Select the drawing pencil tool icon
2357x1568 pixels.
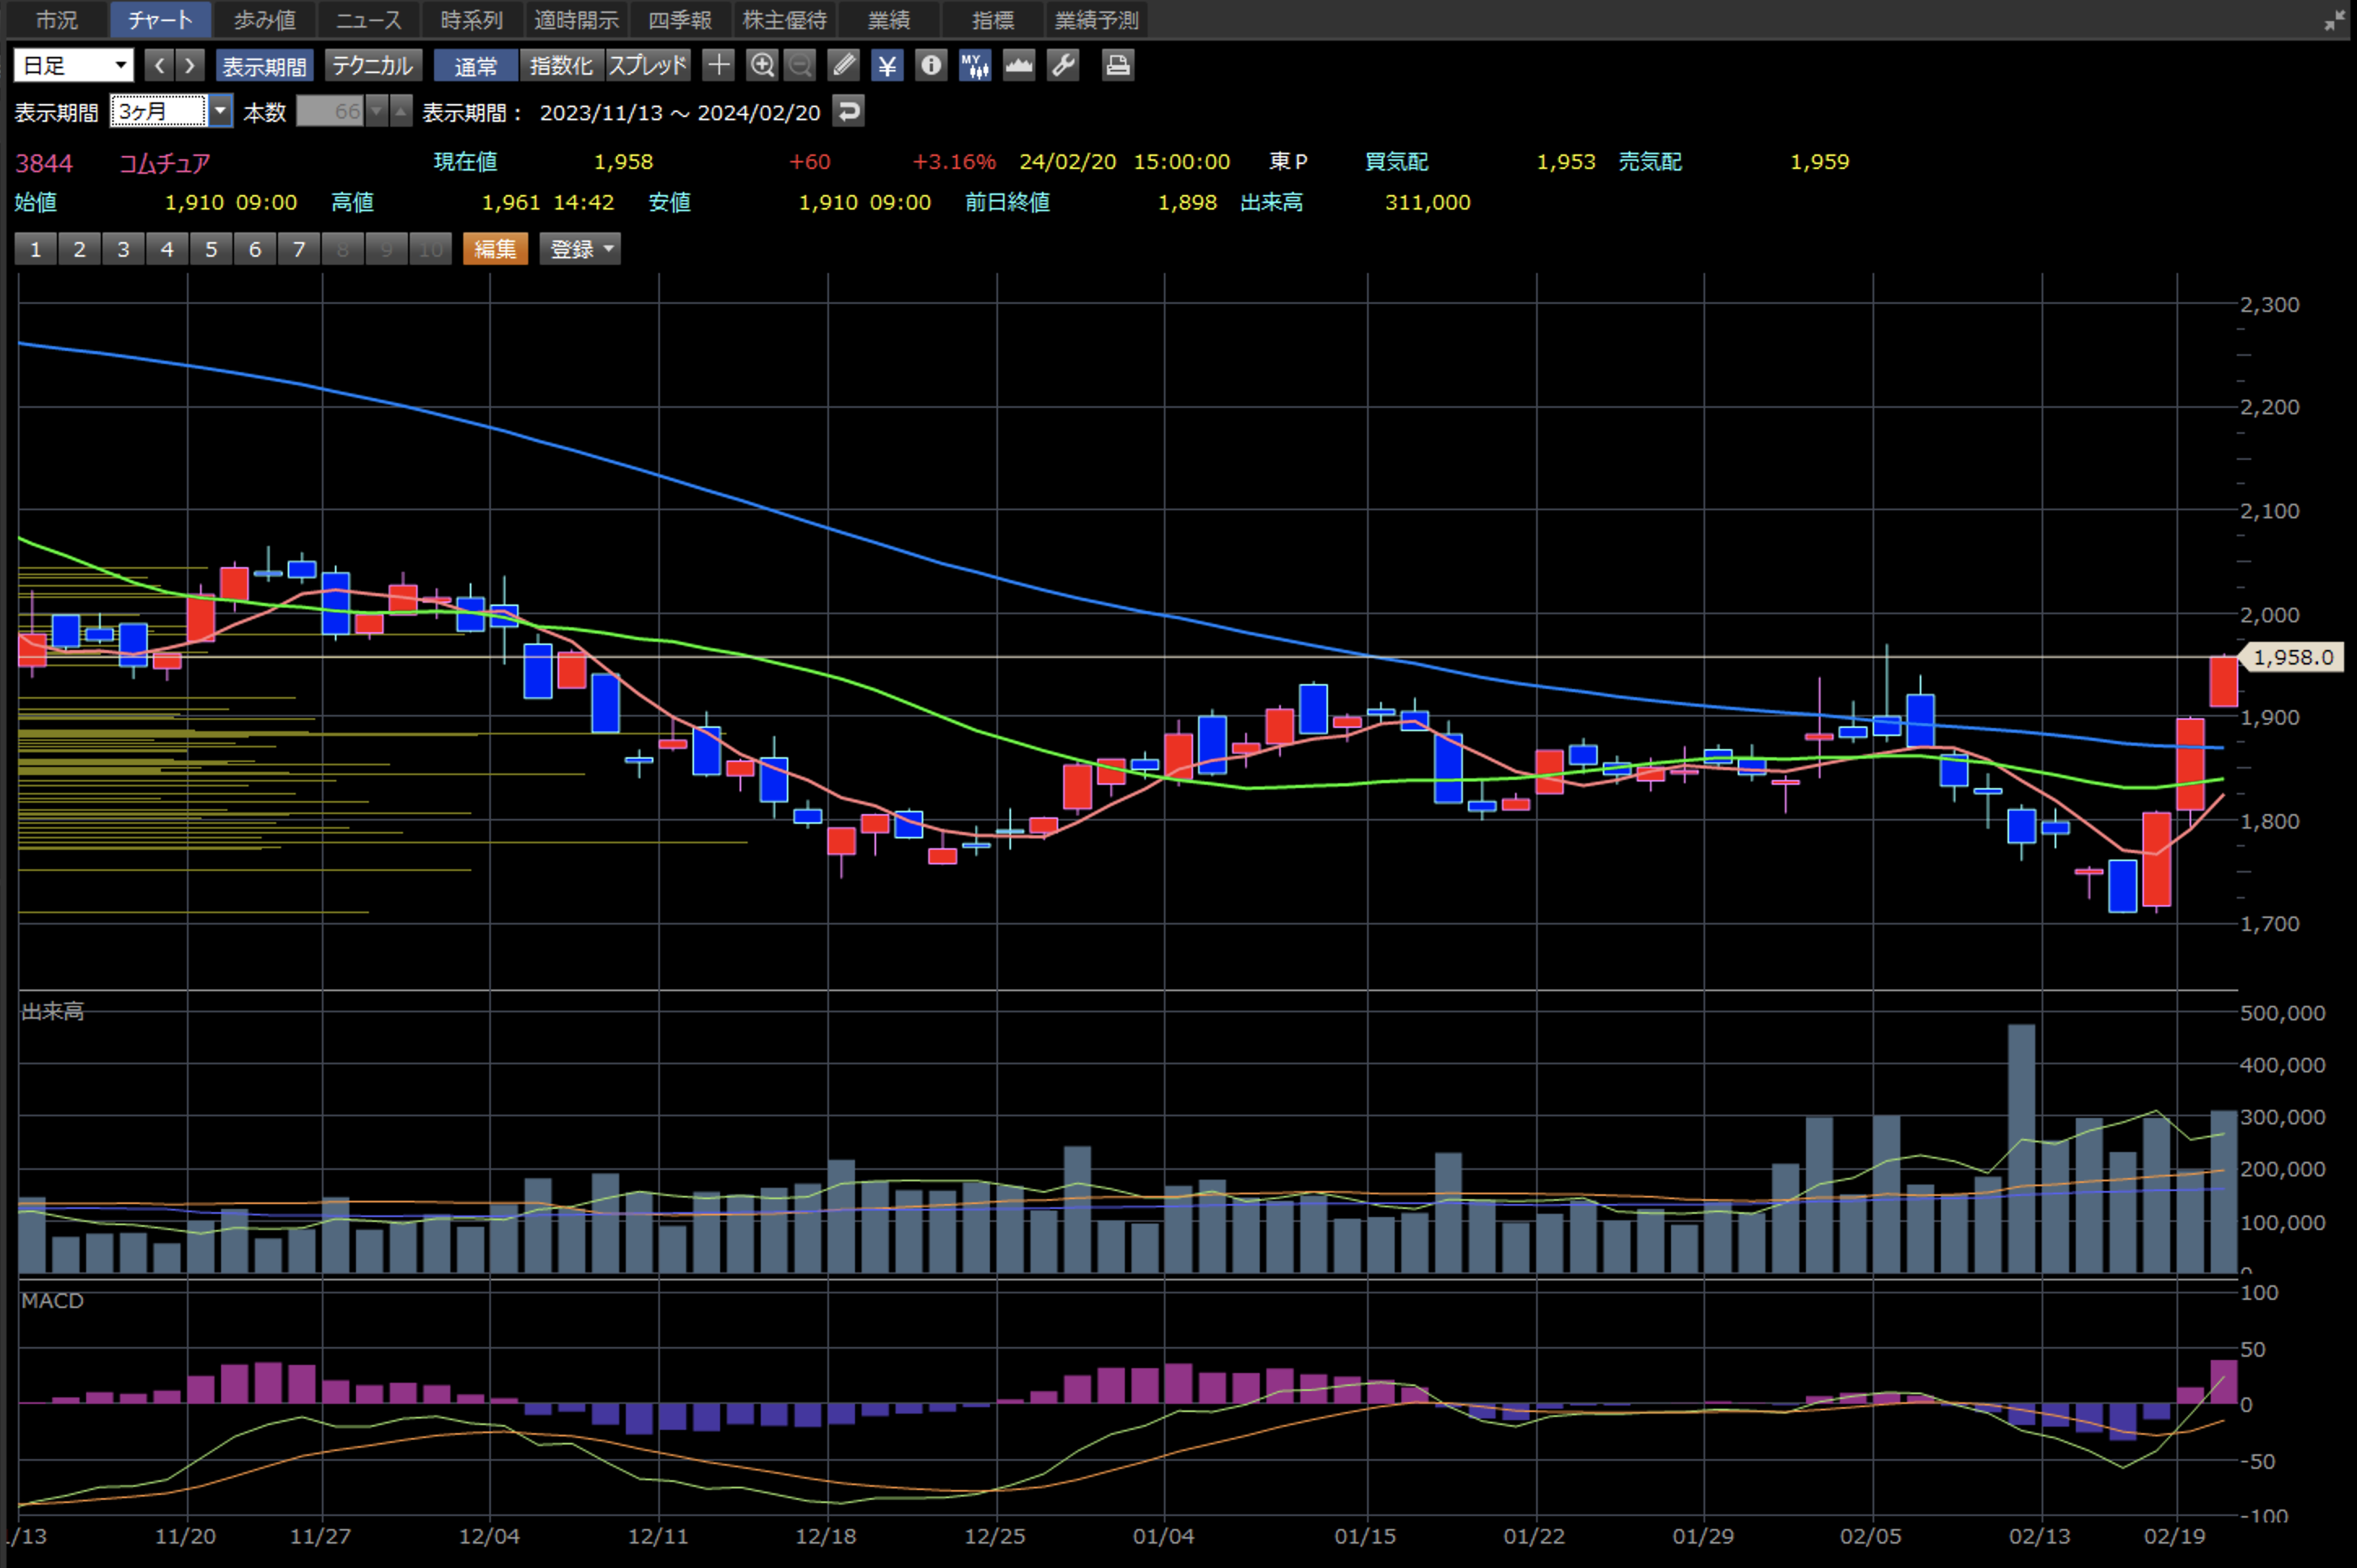[844, 66]
